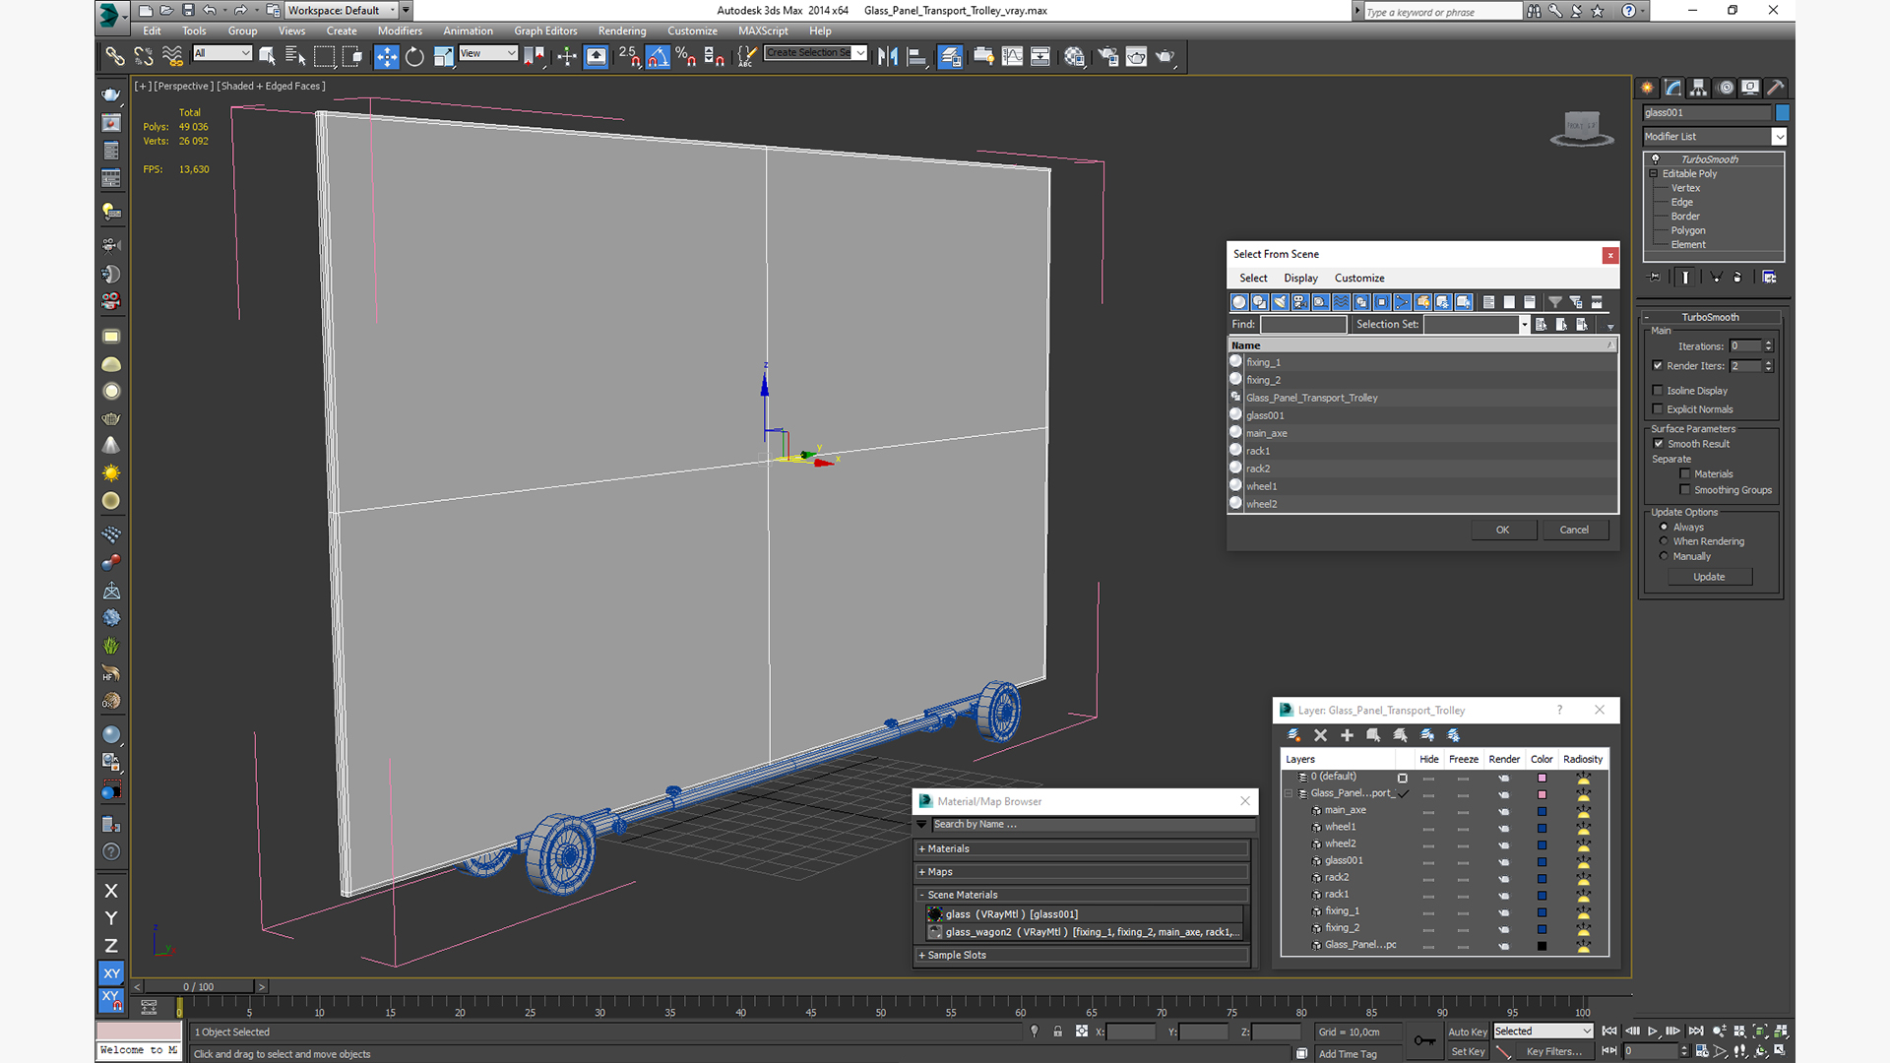Open Display menu in Select From Scene
This screenshot has height=1063, width=1890.
[x=1300, y=279]
